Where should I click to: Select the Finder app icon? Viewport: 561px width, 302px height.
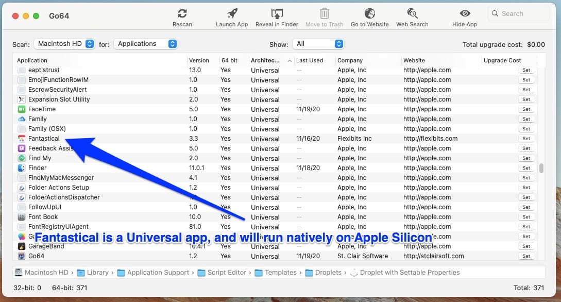point(22,168)
